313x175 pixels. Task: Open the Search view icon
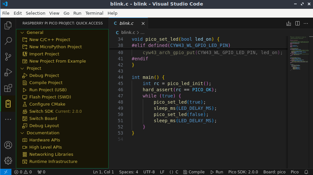coord(8,41)
